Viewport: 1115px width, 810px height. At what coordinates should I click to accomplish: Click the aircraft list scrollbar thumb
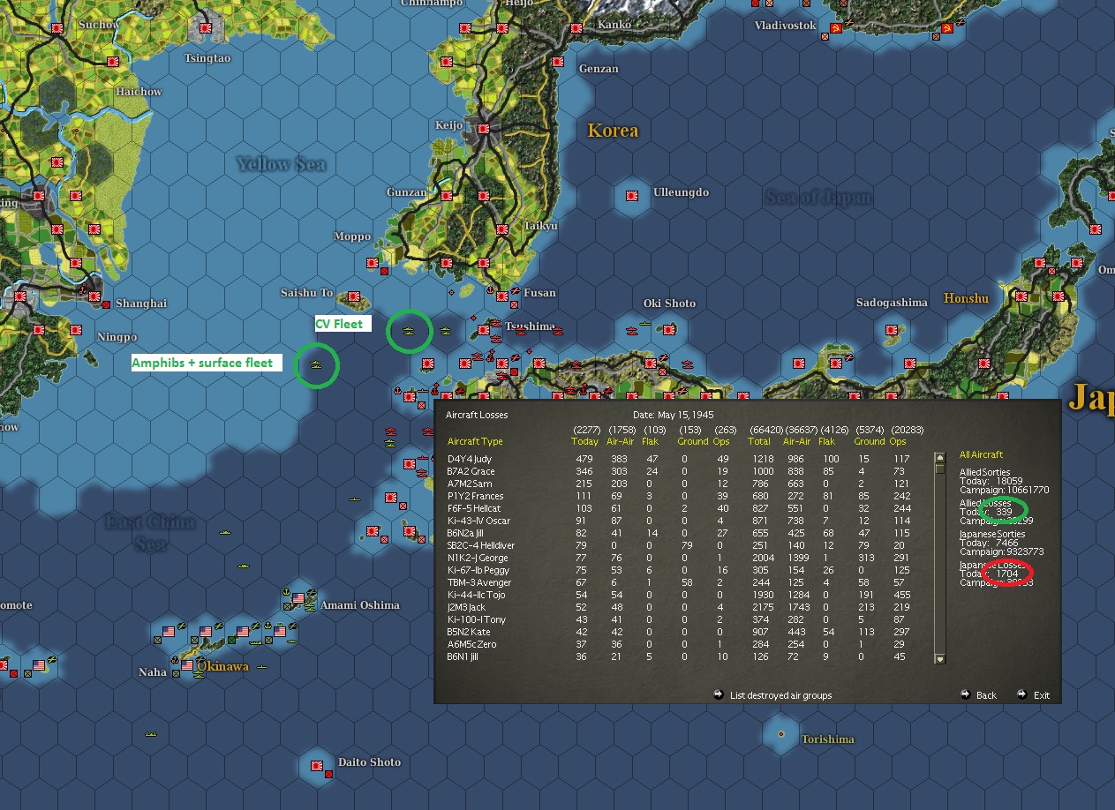(x=940, y=469)
